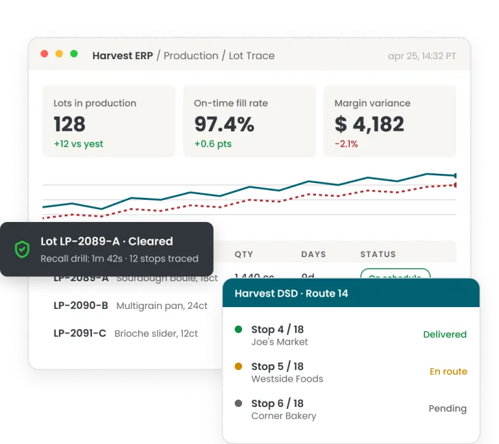Click the green Delivered status dot
Screen dimensions: 499x444
238,329
